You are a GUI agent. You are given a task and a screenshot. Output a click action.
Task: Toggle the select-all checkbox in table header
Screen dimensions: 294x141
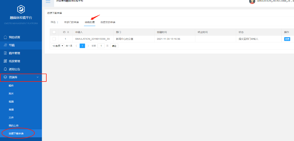pos(54,32)
